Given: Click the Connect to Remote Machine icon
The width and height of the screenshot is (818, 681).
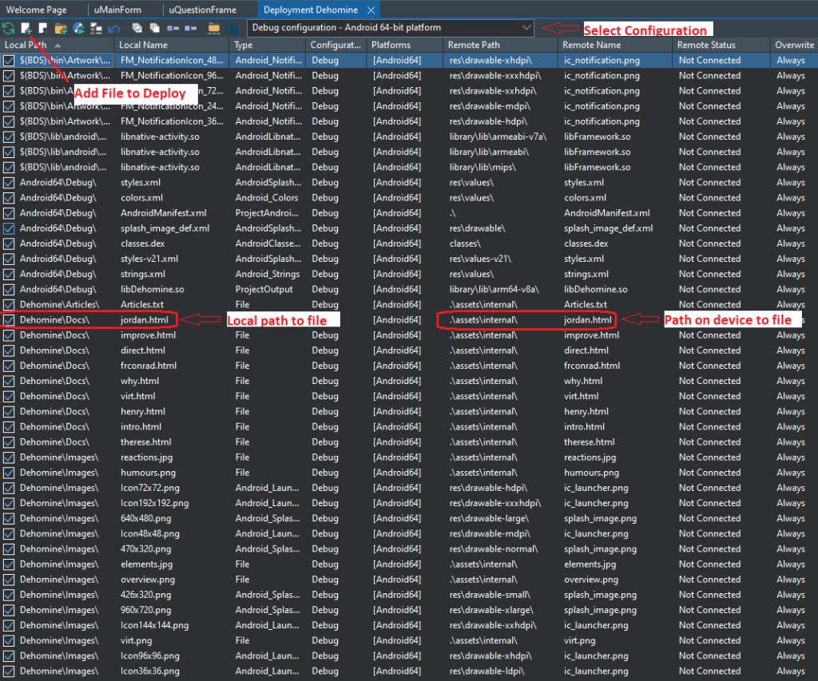Looking at the screenshot, I should [x=96, y=28].
